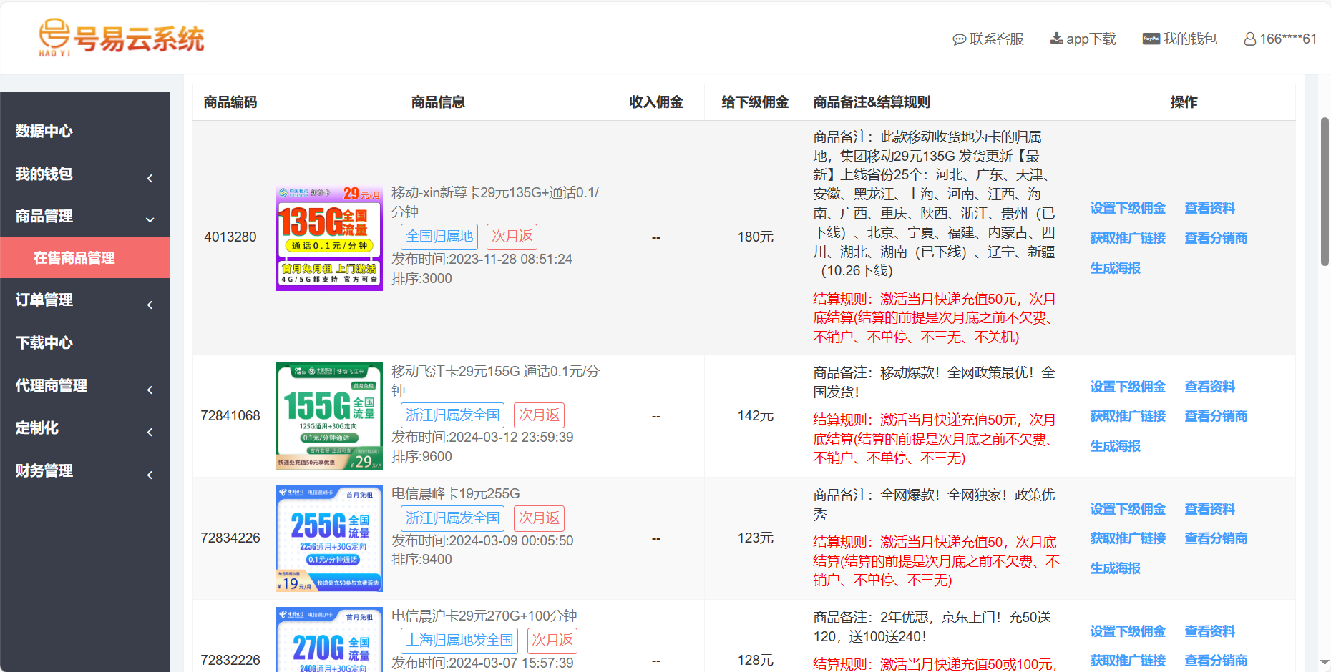Click 查看资料 for product 72834226

tap(1210, 509)
